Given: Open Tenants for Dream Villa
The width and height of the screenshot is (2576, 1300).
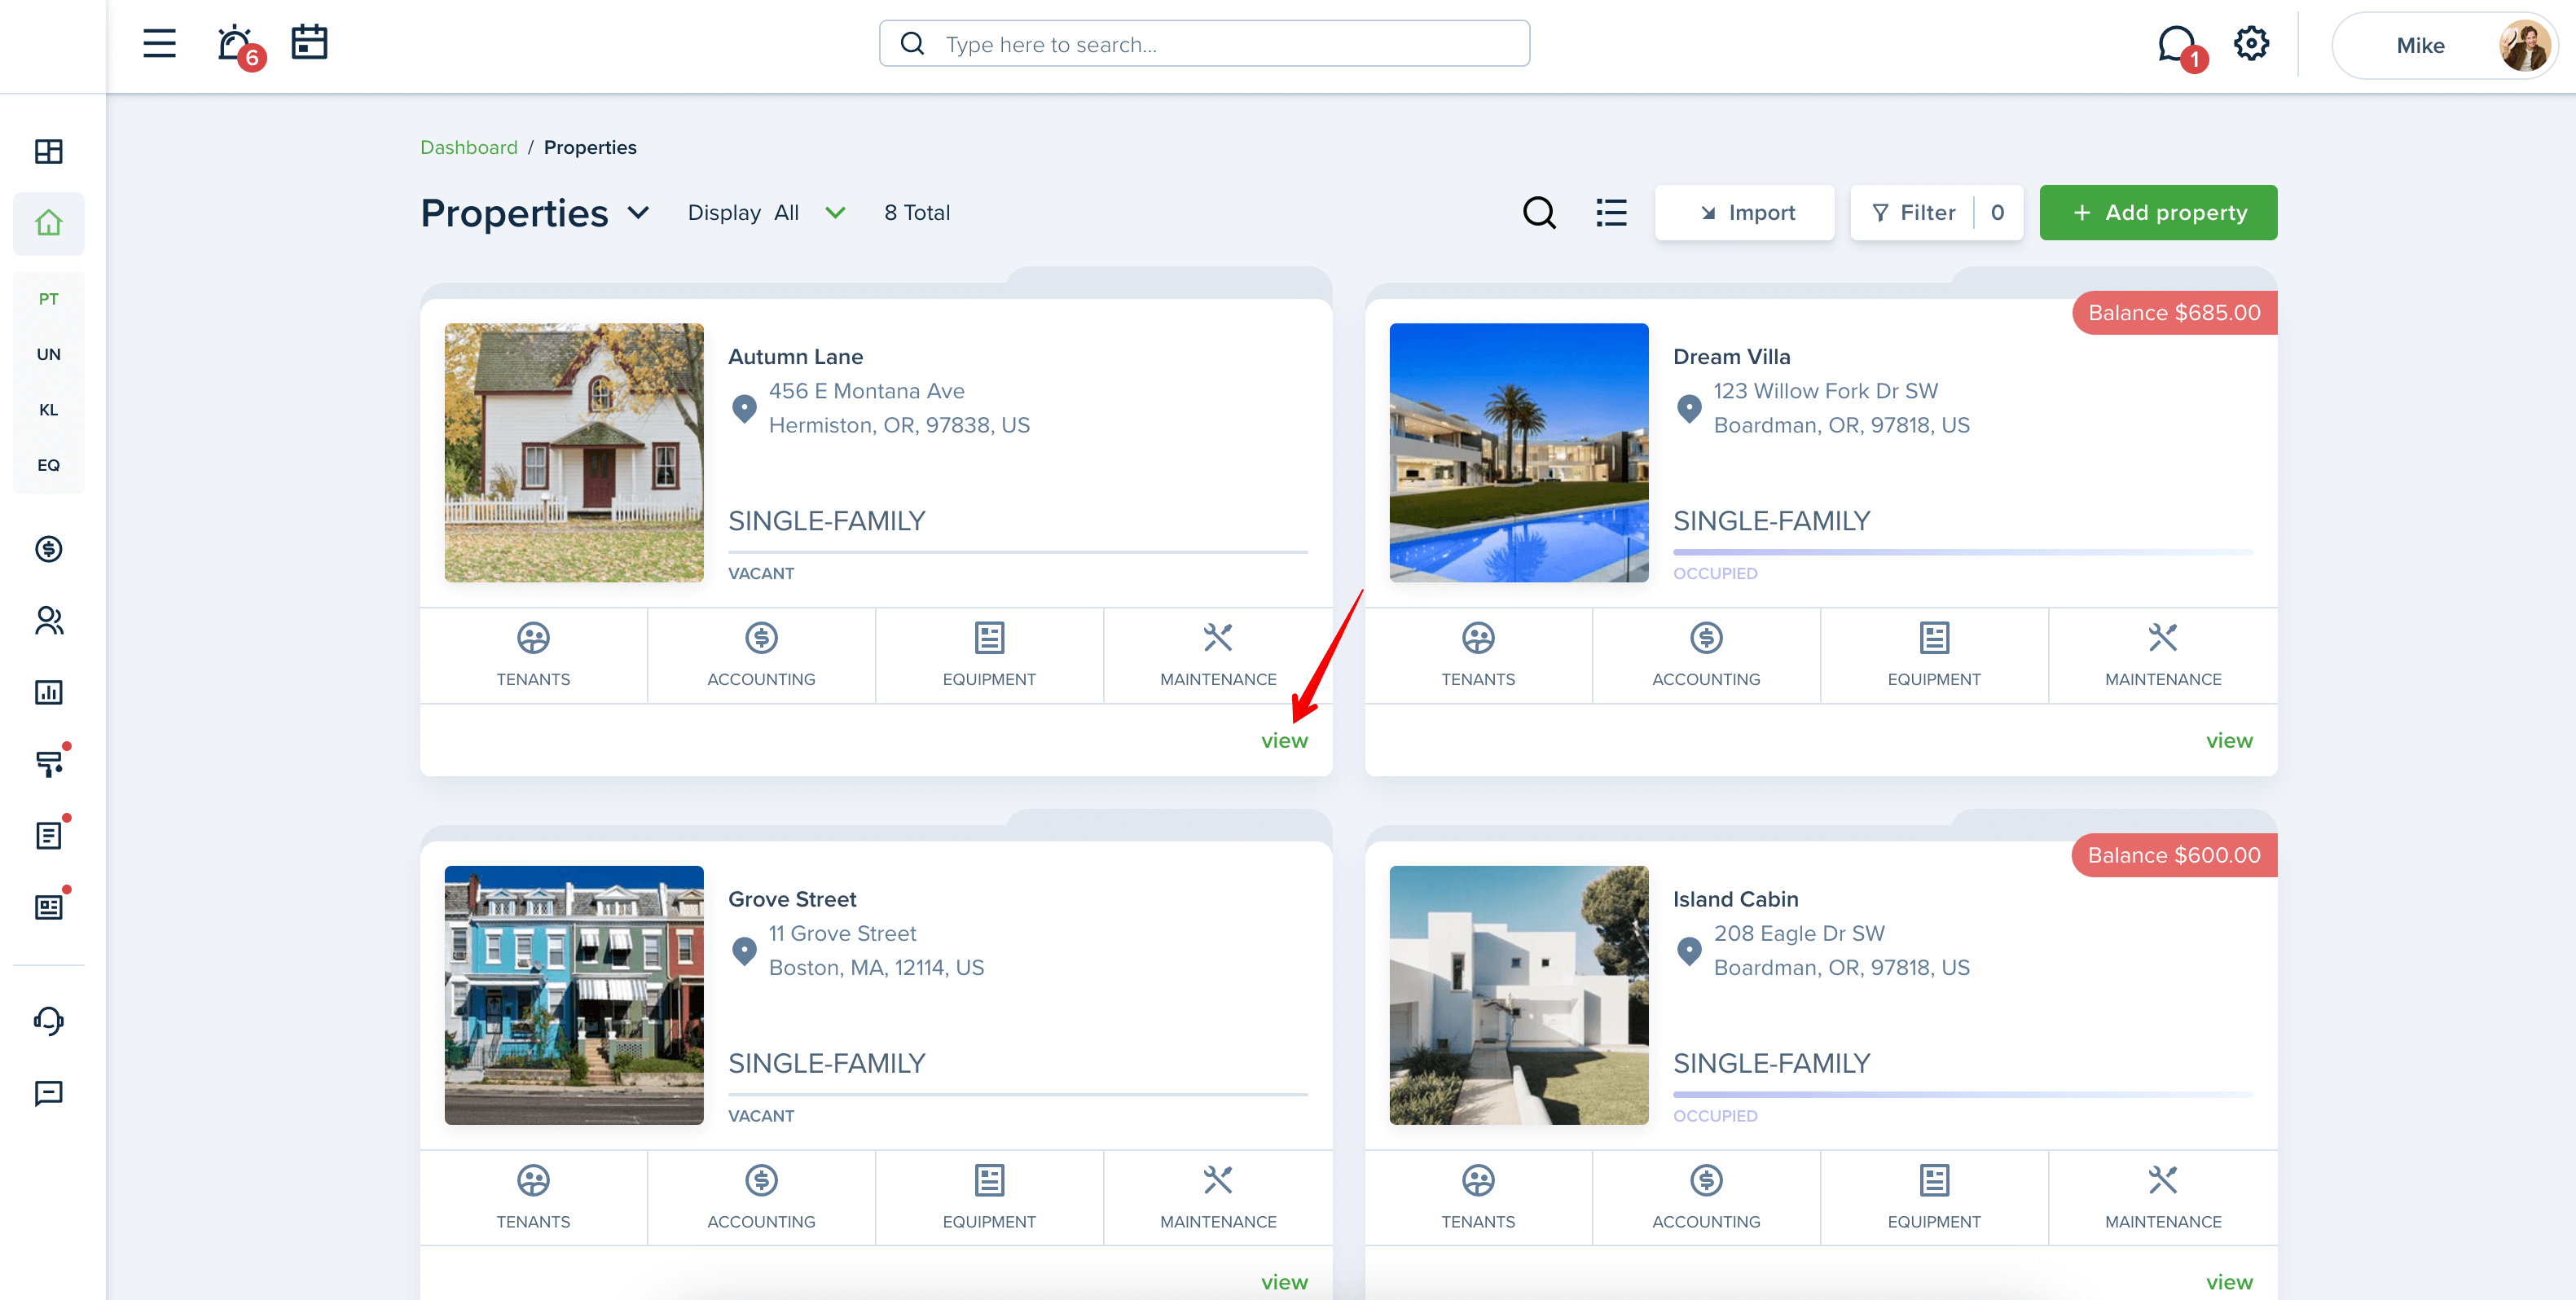Looking at the screenshot, I should (x=1478, y=655).
